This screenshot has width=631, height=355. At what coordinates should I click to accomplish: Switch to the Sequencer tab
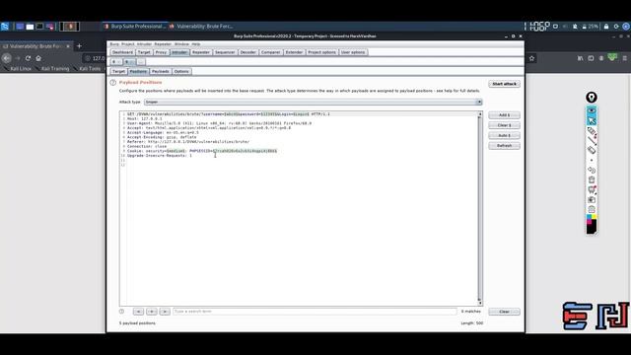click(x=225, y=52)
